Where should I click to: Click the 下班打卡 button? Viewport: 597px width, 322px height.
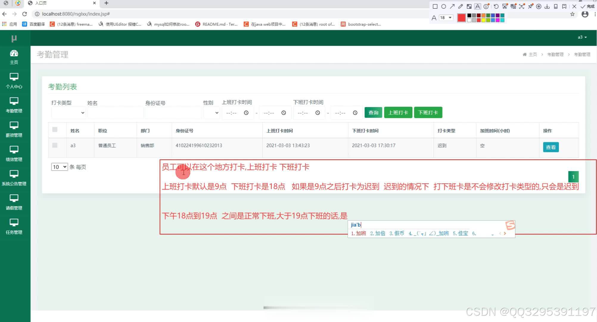tap(428, 112)
